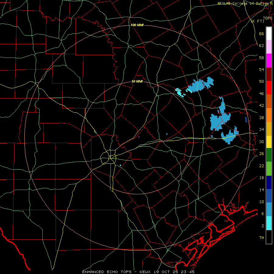Select the orange swatch between 42 and 38
Viewport: 274px width, 274px height.
point(269,115)
